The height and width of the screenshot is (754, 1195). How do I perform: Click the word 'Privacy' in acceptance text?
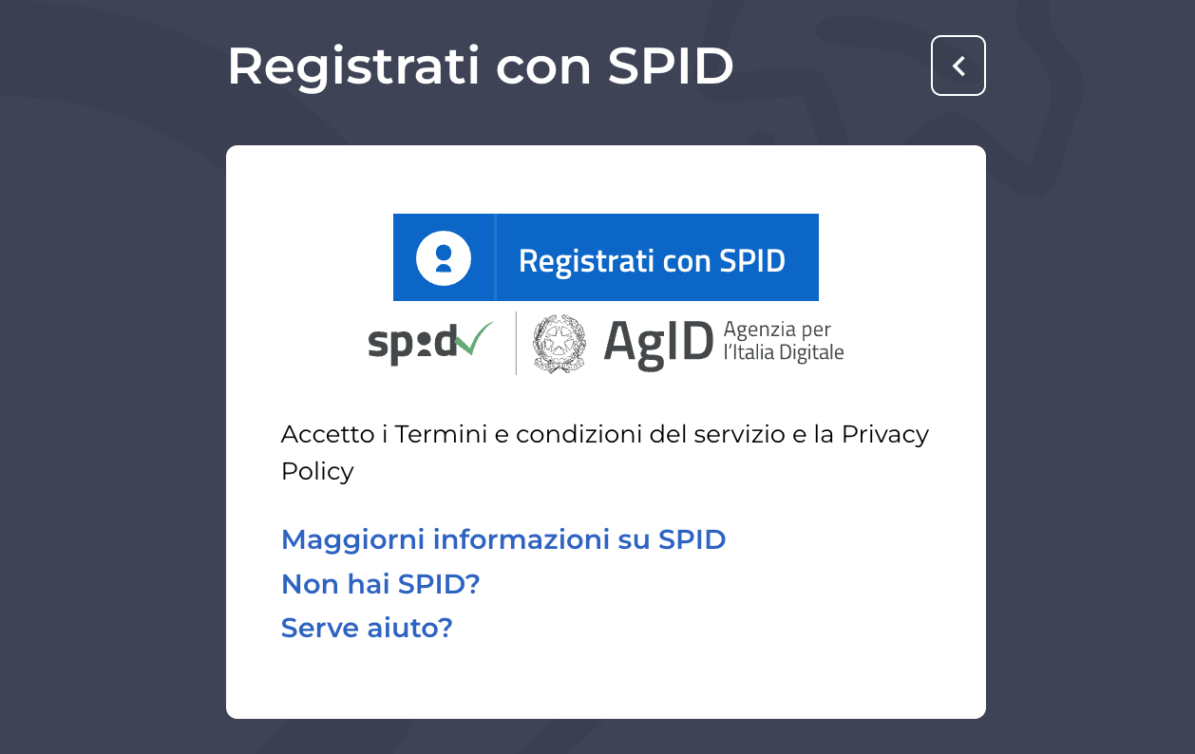coord(884,434)
